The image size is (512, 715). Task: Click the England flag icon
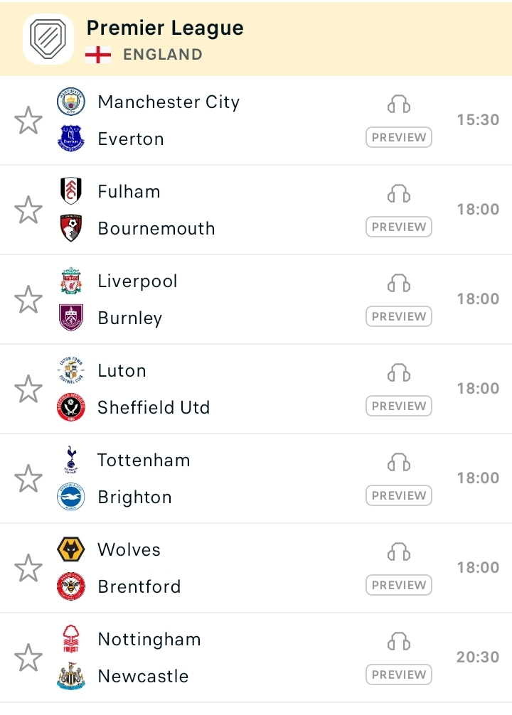pos(98,55)
